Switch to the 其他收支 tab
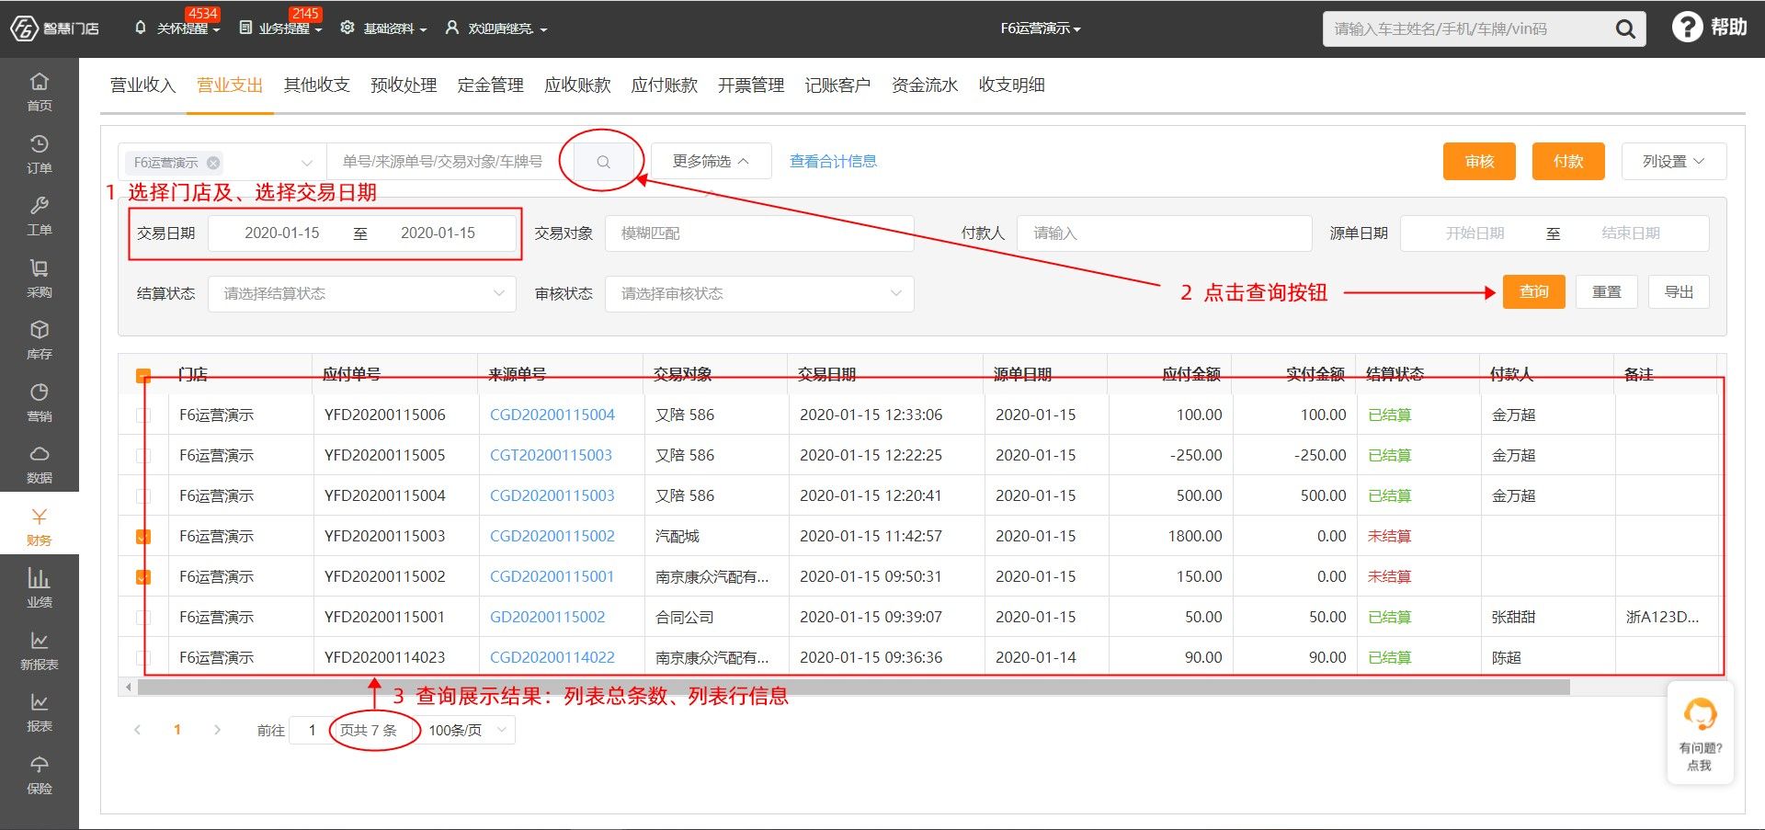Viewport: 1765px width, 830px height. coord(317,85)
